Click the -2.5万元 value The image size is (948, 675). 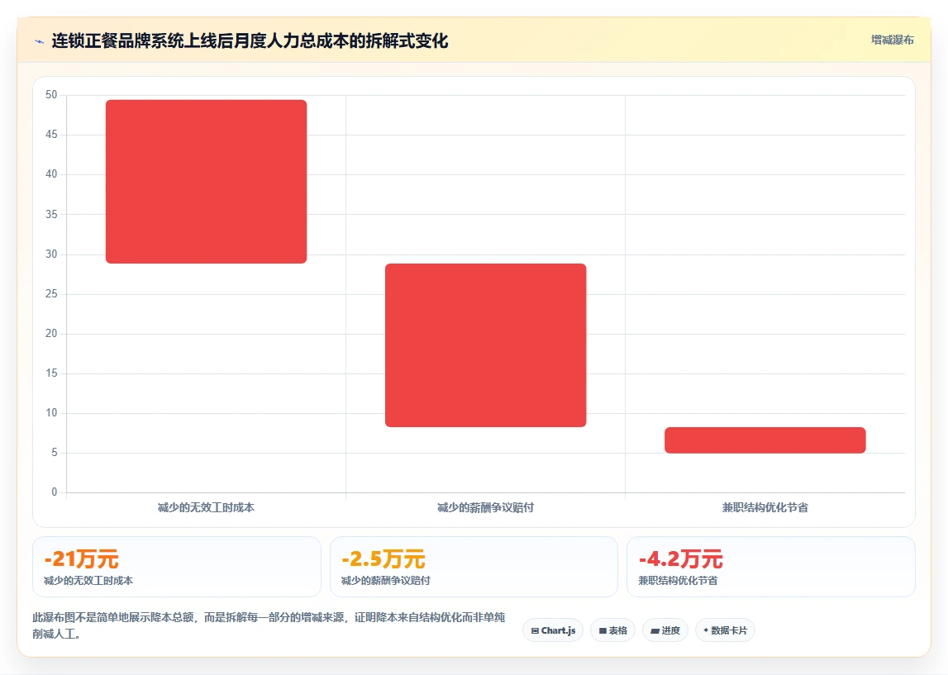click(x=383, y=559)
